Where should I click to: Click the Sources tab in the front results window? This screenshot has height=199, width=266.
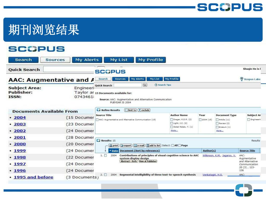(120, 79)
